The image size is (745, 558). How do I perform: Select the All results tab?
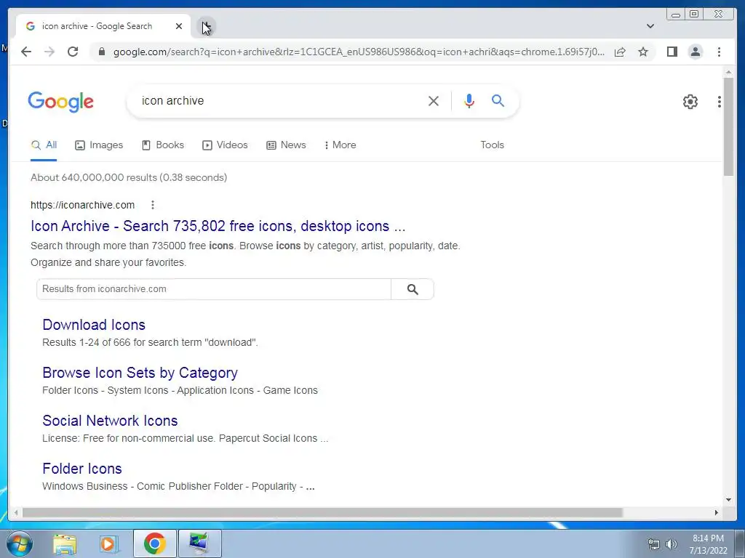pos(44,145)
